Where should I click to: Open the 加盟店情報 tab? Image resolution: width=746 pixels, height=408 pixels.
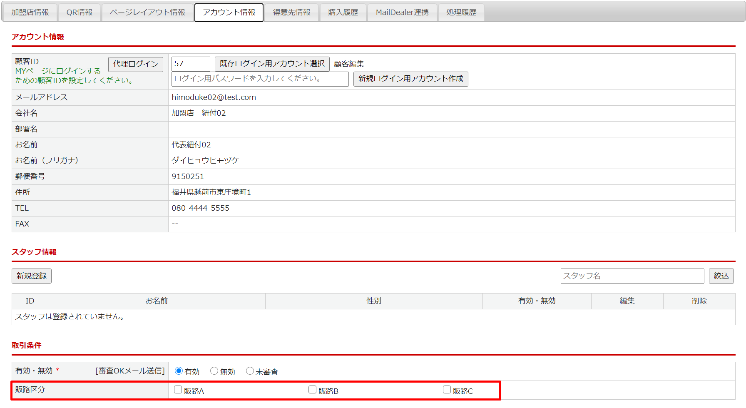[x=30, y=12]
